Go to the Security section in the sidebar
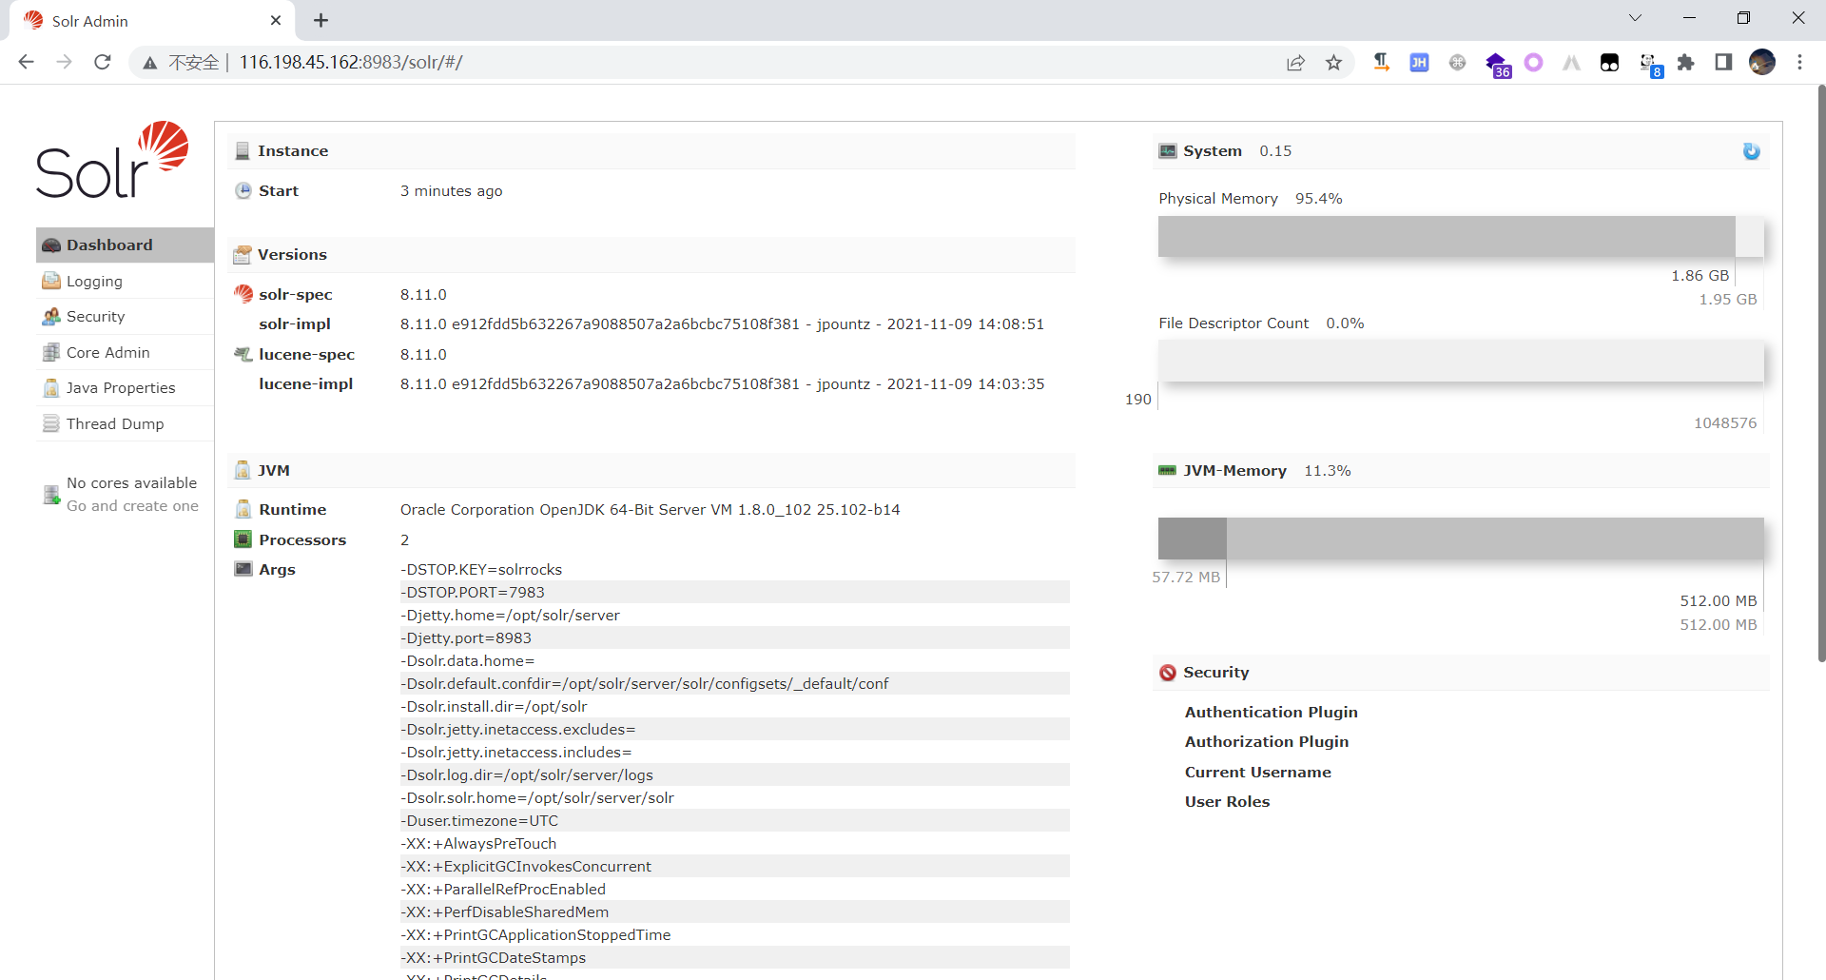Viewport: 1826px width, 980px height. (x=95, y=316)
